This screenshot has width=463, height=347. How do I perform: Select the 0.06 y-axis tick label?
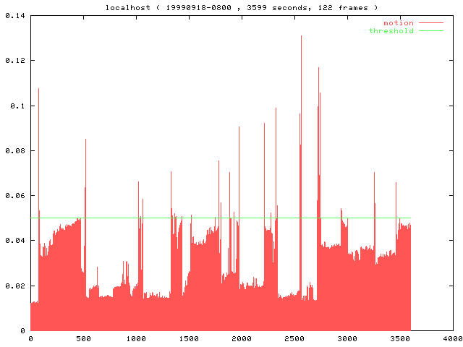coord(14,195)
